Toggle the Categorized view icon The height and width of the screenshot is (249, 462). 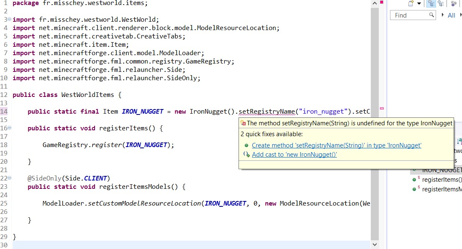pyautogui.click(x=431, y=4)
